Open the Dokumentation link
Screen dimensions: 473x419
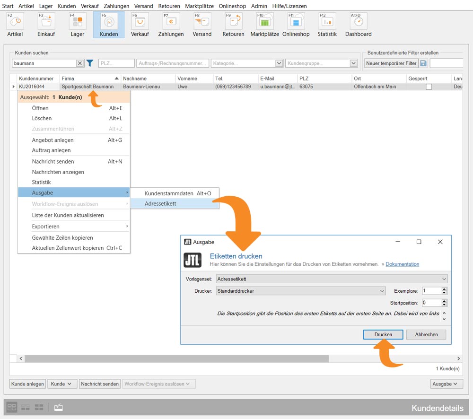(402, 264)
